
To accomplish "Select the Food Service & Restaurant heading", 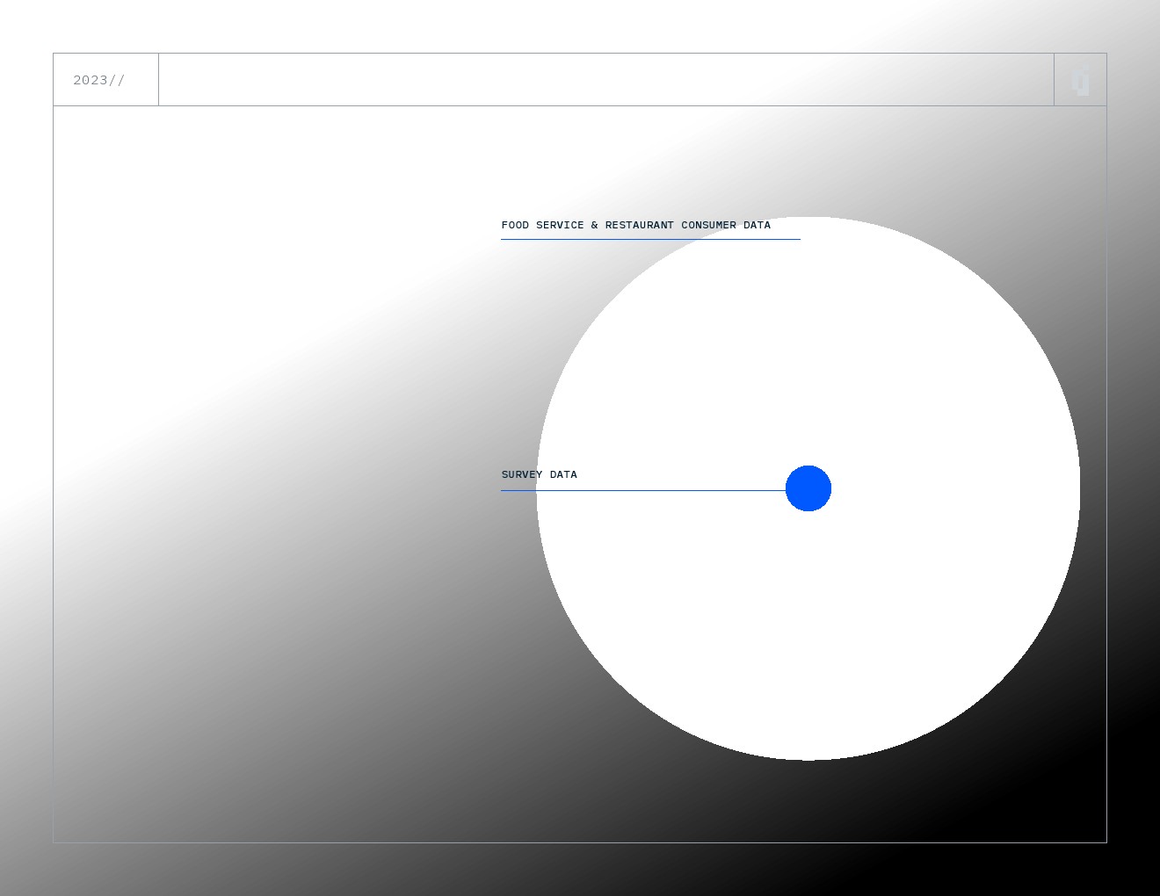I will coord(635,226).
